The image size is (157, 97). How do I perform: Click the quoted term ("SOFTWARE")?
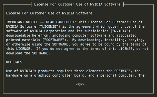pos(54,40)
